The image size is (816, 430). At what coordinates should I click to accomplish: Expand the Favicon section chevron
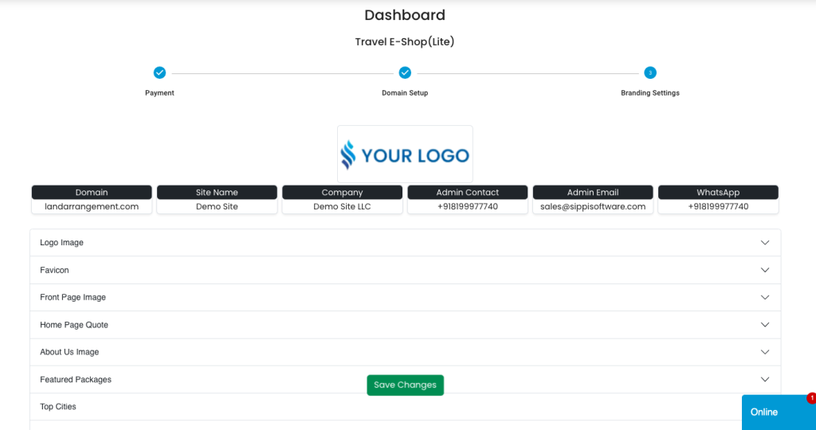(765, 270)
